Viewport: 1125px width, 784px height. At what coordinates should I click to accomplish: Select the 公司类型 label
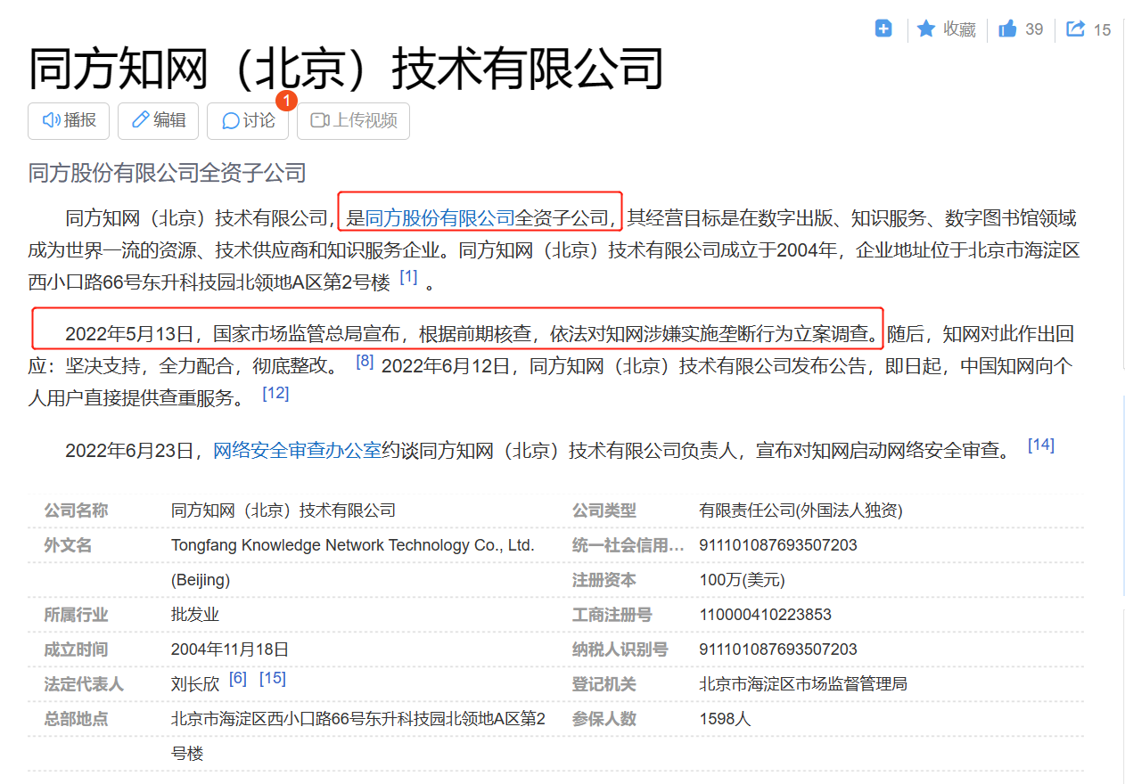pos(604,510)
